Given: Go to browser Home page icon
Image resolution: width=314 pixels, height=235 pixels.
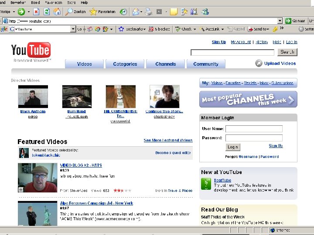Looking at the screenshot, I should (57, 12).
